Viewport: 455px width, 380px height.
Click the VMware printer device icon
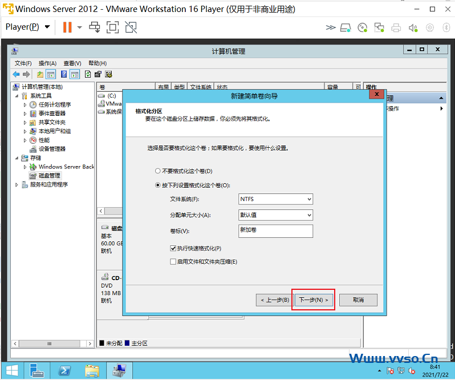(396, 28)
